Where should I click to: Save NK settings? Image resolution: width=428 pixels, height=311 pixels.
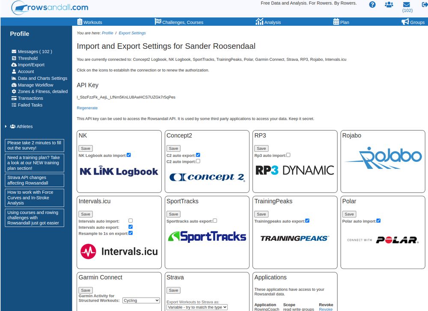tap(86, 148)
